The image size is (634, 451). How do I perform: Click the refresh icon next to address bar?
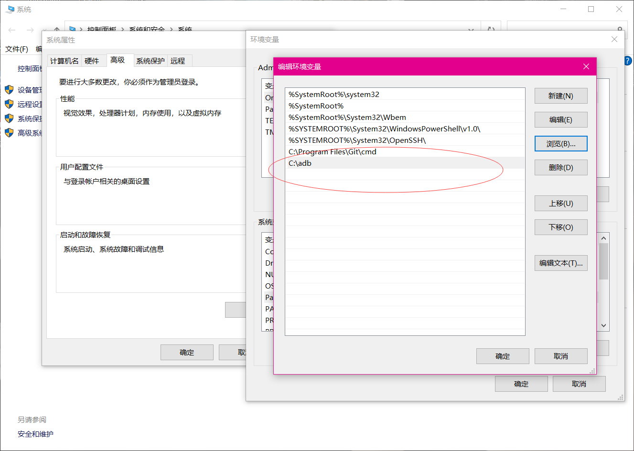click(491, 30)
